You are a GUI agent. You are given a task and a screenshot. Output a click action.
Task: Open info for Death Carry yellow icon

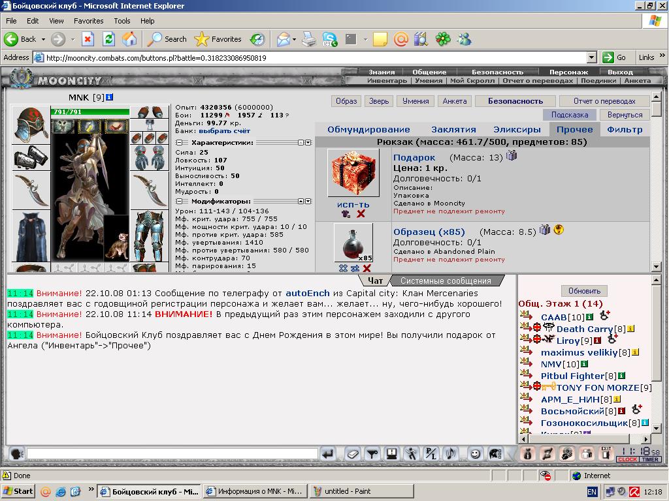point(630,329)
